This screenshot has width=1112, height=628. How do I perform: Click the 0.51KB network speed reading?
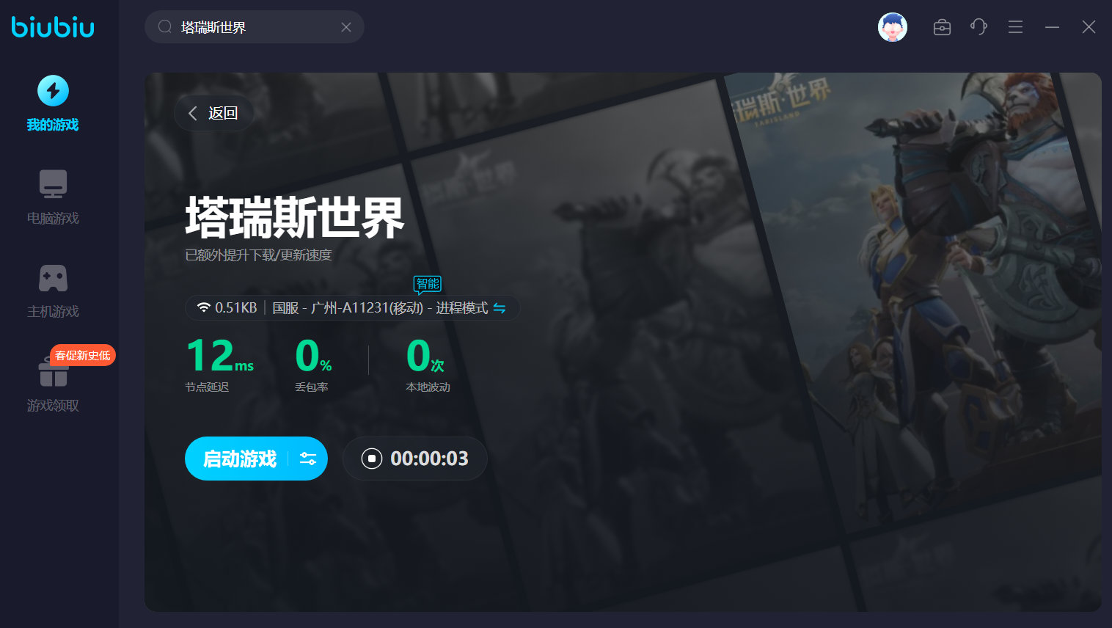(x=236, y=308)
